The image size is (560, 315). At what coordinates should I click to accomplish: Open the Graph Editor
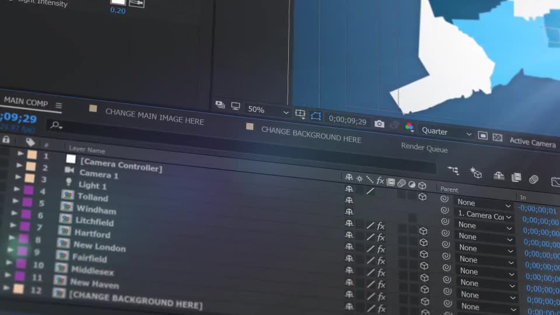(555, 182)
